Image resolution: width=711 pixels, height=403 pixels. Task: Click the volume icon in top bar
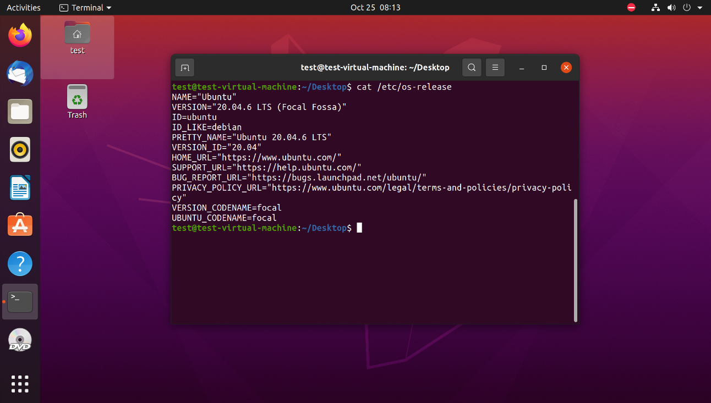coord(671,8)
